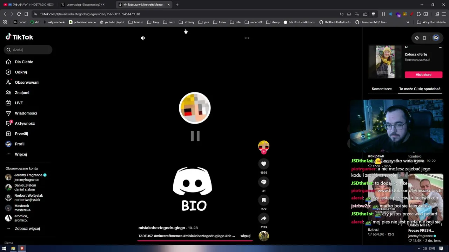
Task: Open the translate page icon
Action: (x=357, y=14)
